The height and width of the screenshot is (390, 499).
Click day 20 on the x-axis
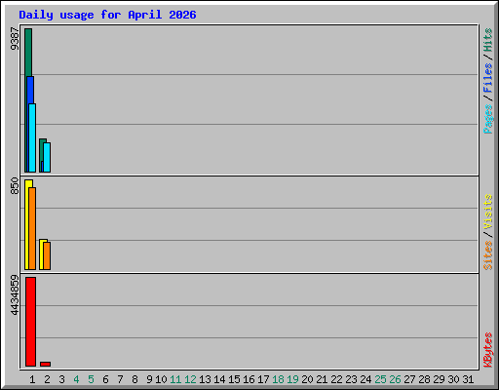307,379
